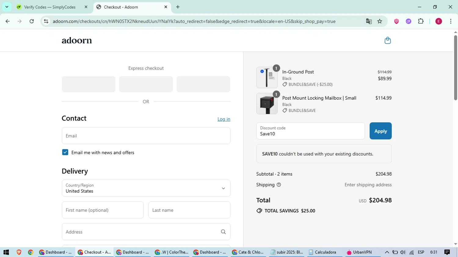Click the browser Back arrow
458x257 pixels.
click(x=8, y=21)
